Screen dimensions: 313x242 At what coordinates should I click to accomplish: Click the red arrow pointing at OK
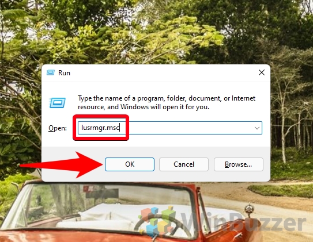click(62, 165)
